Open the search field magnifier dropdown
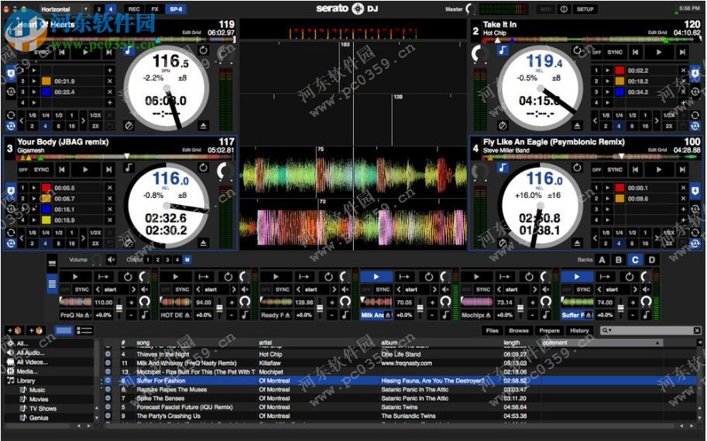 pyautogui.click(x=607, y=330)
